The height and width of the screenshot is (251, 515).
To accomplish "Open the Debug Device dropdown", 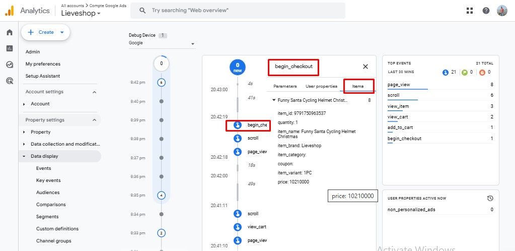I will 161,43.
